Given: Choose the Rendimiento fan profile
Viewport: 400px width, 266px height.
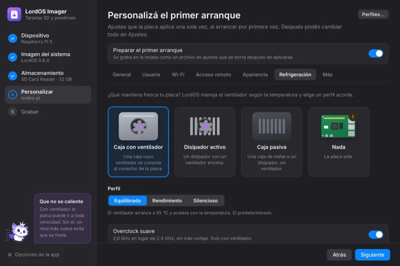Looking at the screenshot, I should pyautogui.click(x=167, y=201).
